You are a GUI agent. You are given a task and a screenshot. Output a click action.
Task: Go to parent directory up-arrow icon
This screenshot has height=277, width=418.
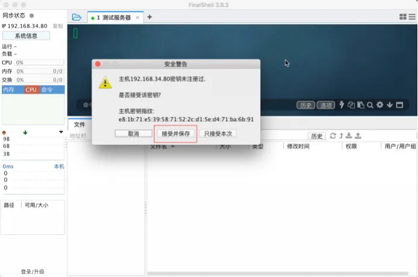point(341,135)
